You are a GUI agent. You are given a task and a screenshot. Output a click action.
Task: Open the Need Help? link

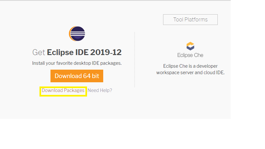[100, 90]
